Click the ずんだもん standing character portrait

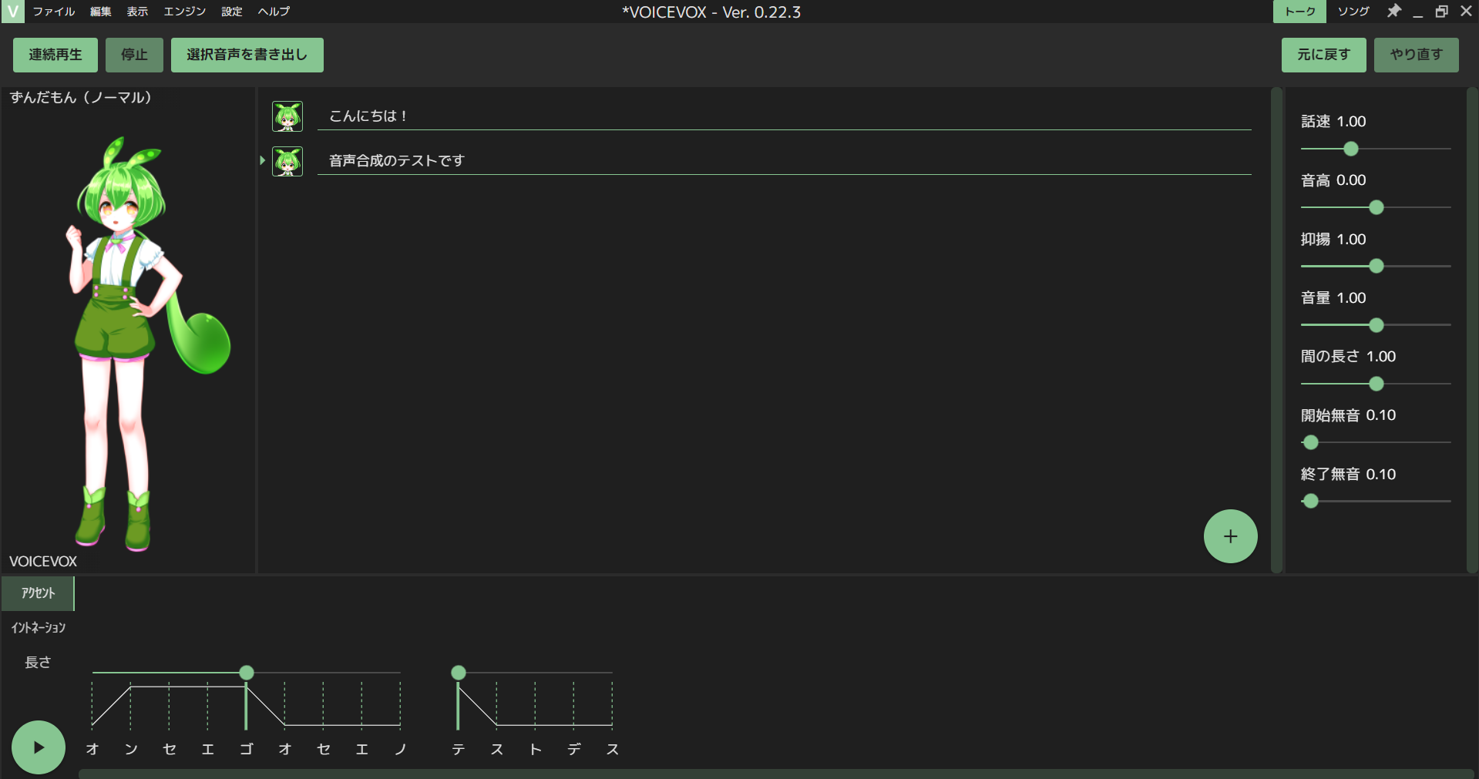click(146, 343)
